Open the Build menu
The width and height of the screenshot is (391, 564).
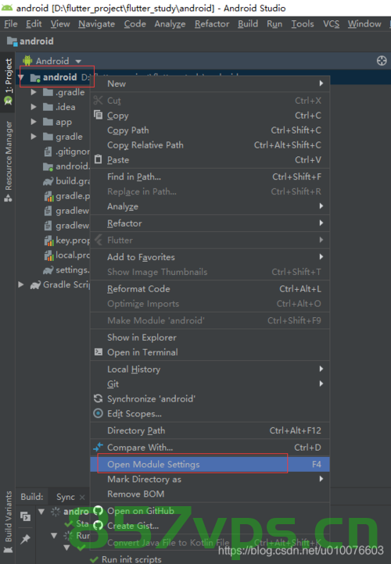pyautogui.click(x=248, y=24)
